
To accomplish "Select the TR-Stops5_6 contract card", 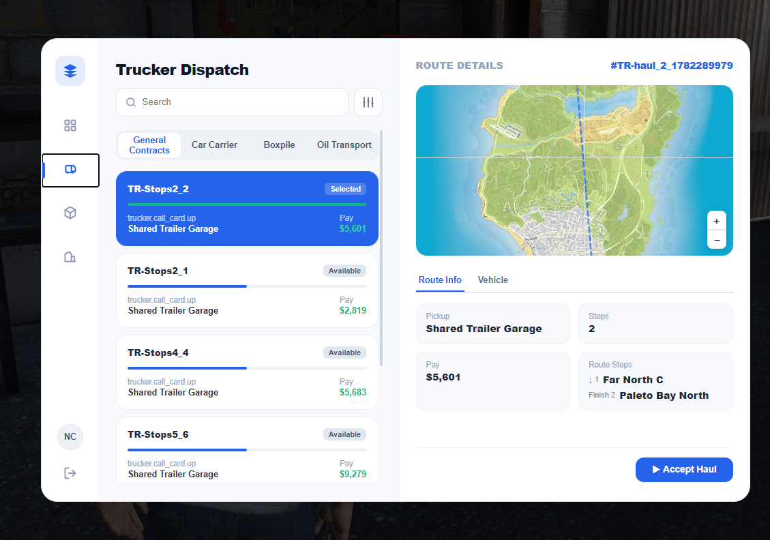I will (247, 450).
